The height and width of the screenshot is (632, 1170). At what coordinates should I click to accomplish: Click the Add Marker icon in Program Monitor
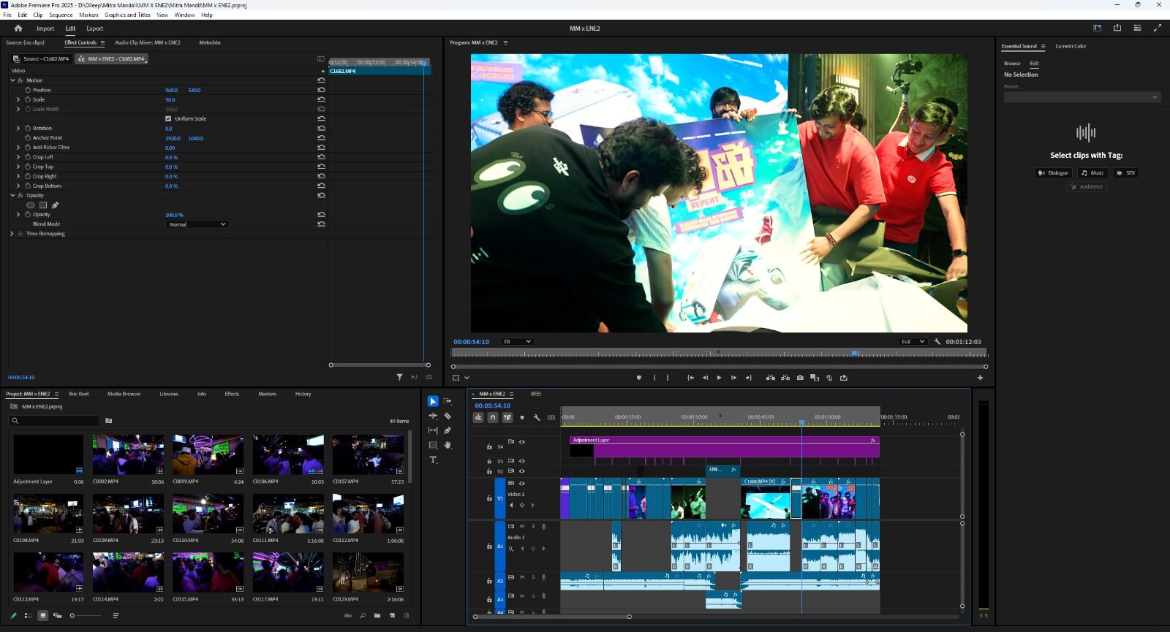click(x=638, y=378)
